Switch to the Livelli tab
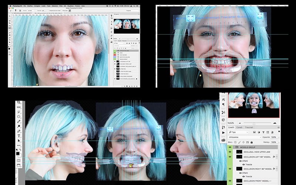Image resolution: width=296 pixels, height=185 pixels. (x=231, y=127)
